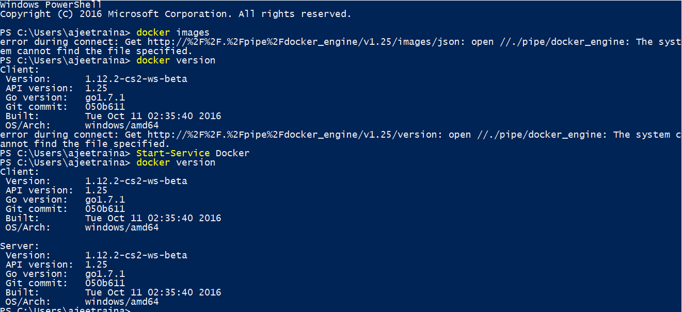Click the Server section's API version value
This screenshot has height=312, width=682.
click(96, 265)
